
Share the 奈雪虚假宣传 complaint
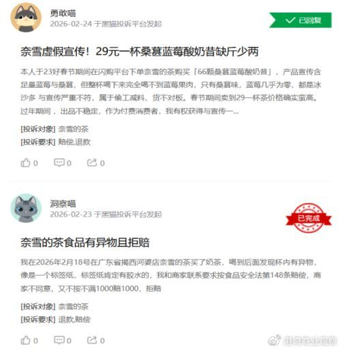click(x=95, y=163)
